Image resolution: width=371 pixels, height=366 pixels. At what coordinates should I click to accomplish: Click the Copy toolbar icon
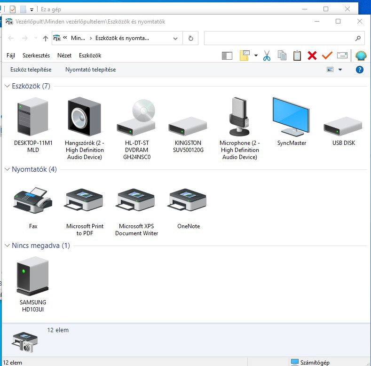(282, 56)
